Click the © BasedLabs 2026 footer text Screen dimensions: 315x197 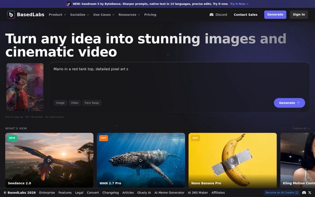pyautogui.click(x=20, y=193)
